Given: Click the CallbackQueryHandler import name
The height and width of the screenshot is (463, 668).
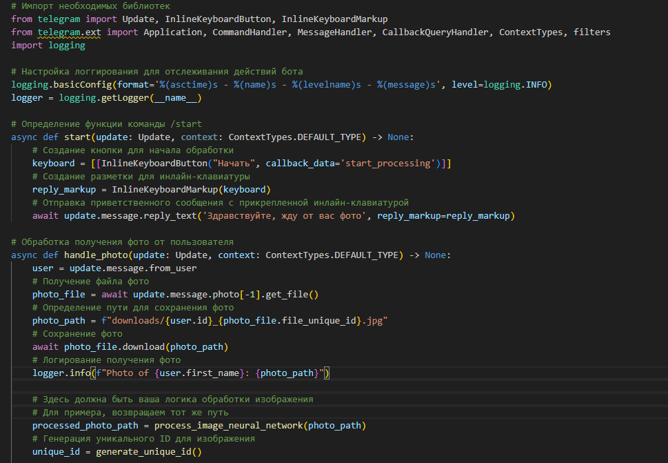Looking at the screenshot, I should pyautogui.click(x=435, y=32).
